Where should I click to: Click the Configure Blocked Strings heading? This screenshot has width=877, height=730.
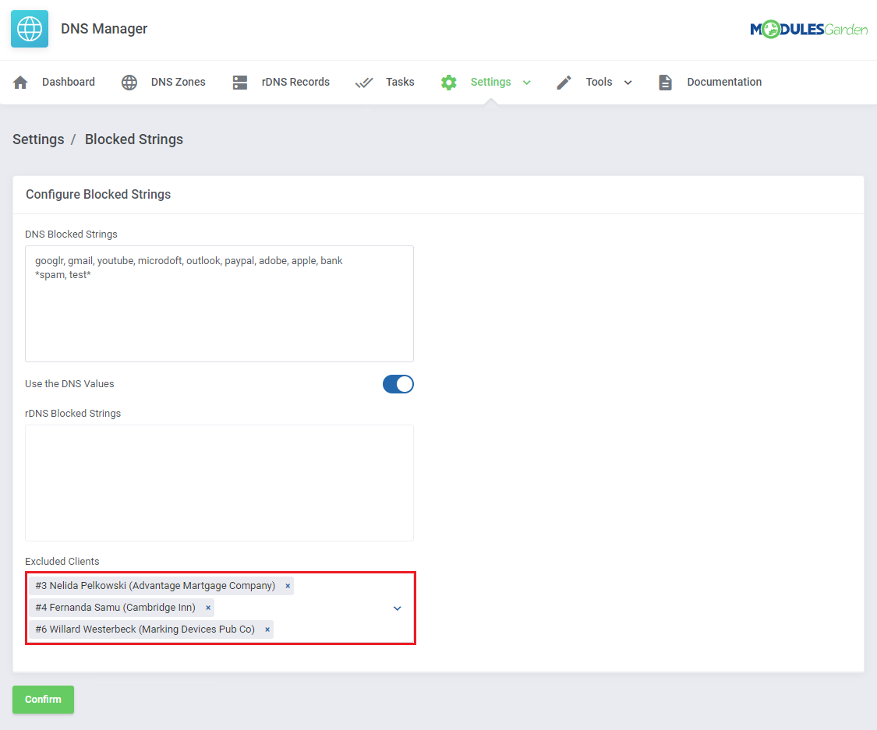click(98, 194)
